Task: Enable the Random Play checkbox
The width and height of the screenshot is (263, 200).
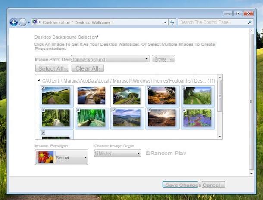Action: [x=148, y=153]
